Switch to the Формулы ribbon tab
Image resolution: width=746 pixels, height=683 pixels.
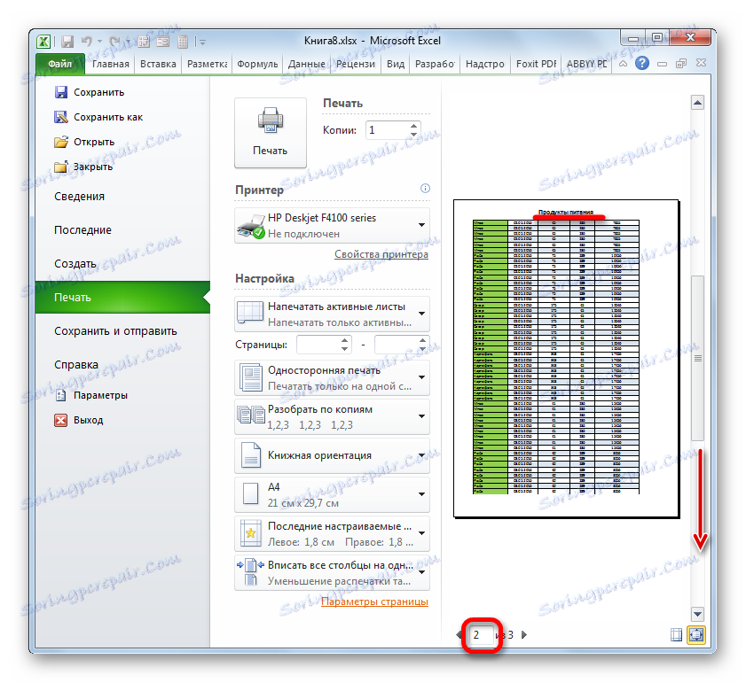[x=257, y=64]
